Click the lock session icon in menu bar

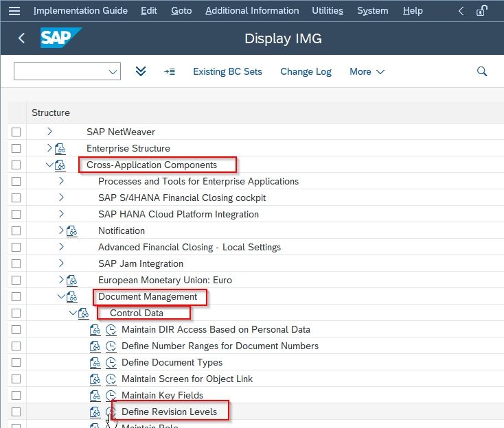pyautogui.click(x=481, y=10)
